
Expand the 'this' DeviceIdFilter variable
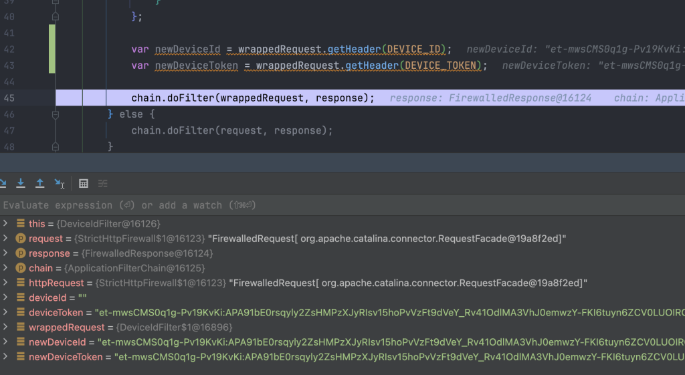click(5, 223)
